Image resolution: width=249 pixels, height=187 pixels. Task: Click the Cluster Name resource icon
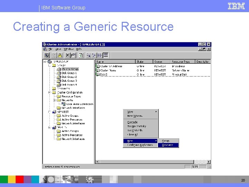(98, 70)
